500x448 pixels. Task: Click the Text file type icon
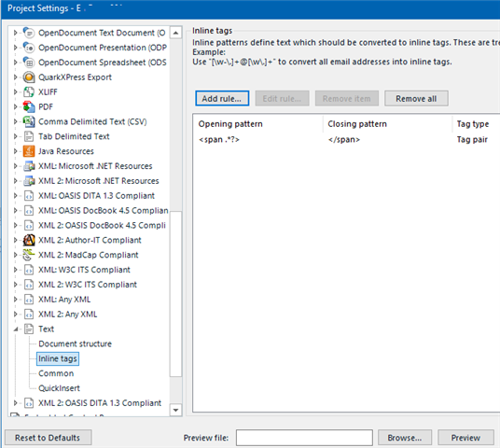(x=29, y=329)
